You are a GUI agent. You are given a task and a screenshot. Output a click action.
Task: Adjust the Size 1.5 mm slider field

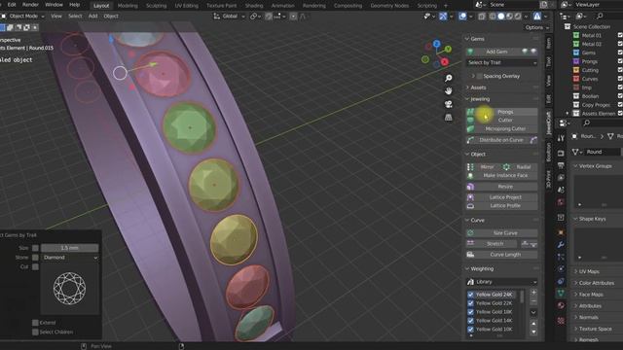[x=69, y=248]
